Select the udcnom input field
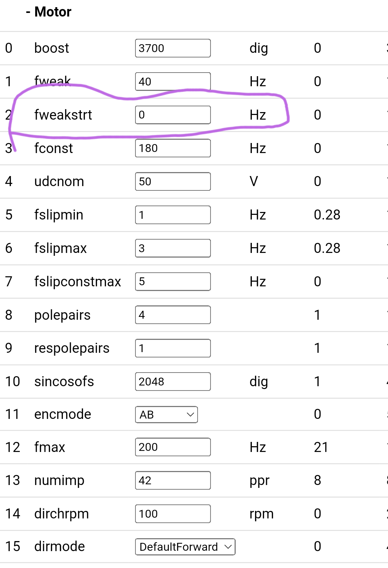Screen dimensions: 388x568 [x=173, y=181]
